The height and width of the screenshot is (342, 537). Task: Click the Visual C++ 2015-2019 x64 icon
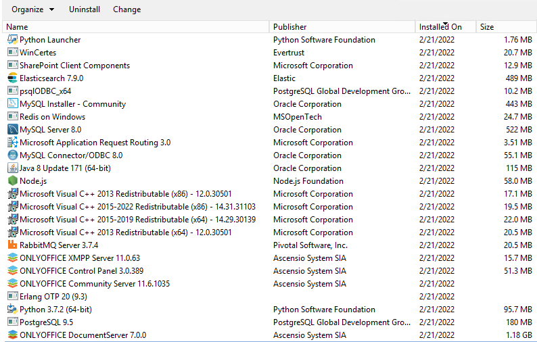click(x=13, y=219)
